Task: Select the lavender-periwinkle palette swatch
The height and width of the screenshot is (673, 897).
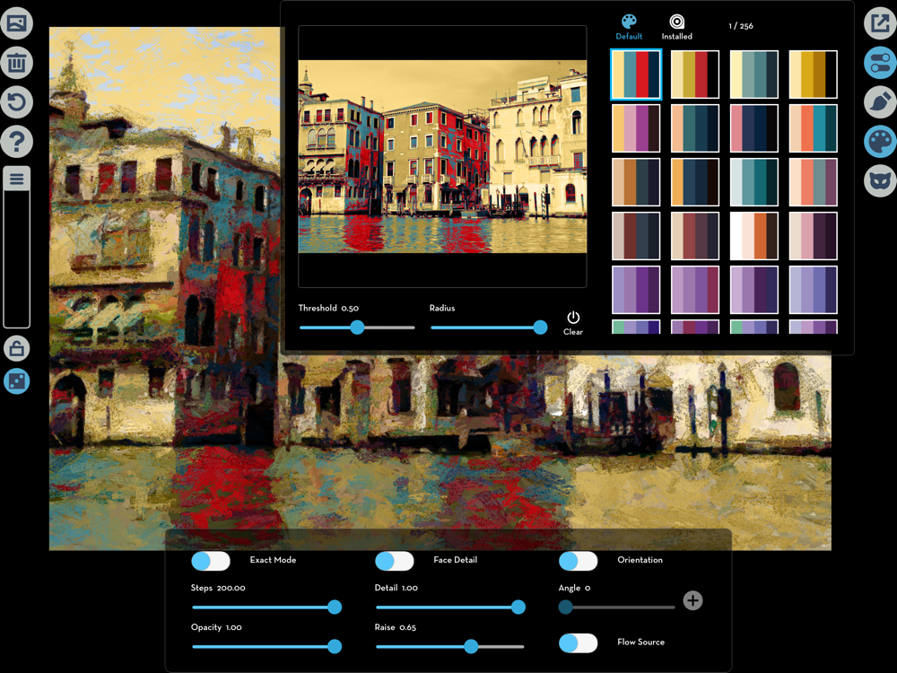Action: (x=813, y=290)
